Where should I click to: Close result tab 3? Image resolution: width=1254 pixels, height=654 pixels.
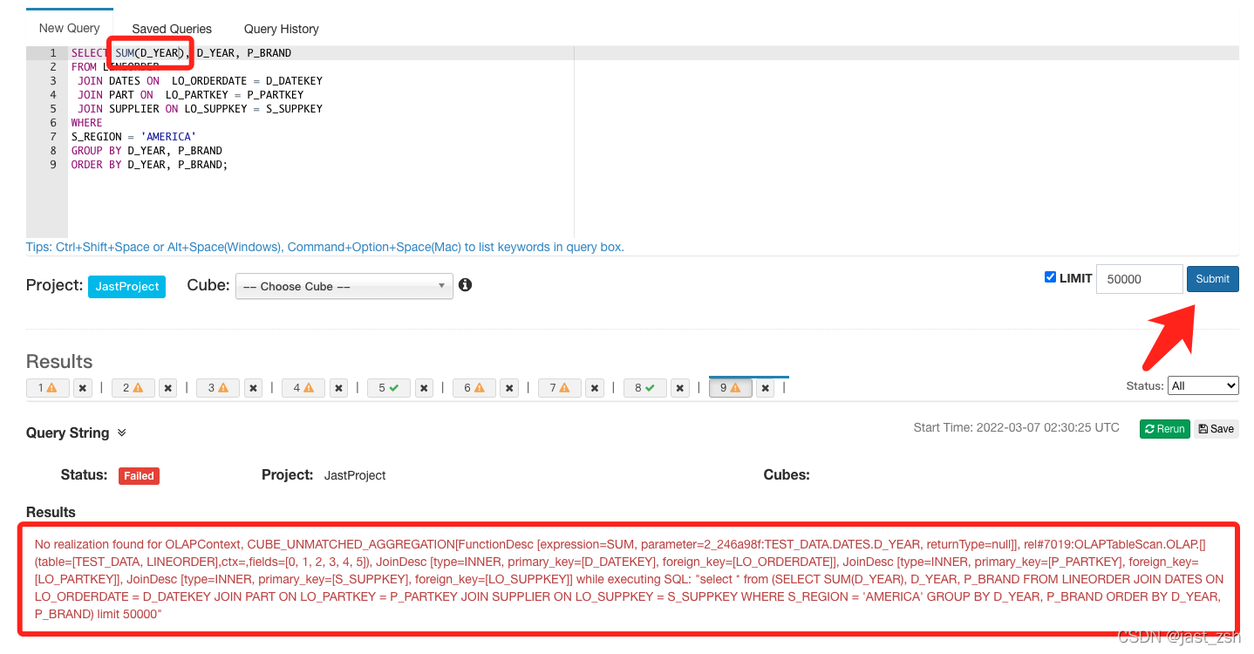(253, 388)
